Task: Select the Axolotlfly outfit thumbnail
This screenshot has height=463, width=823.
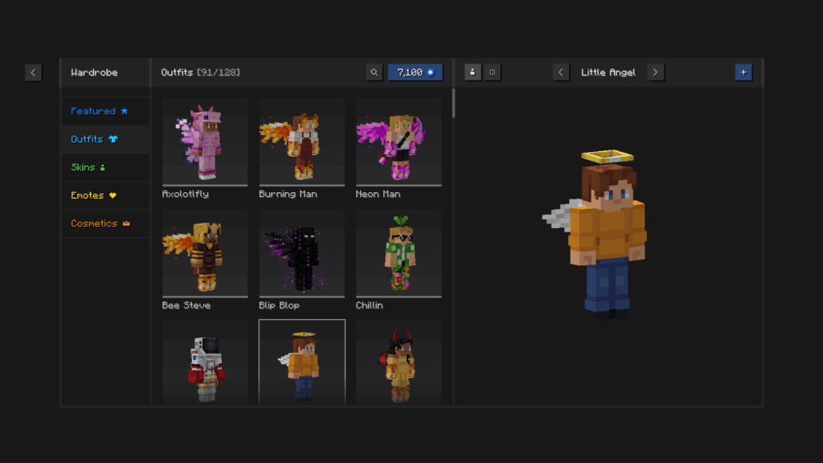Action: coord(205,141)
